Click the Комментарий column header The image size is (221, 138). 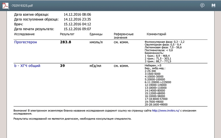click(x=156, y=34)
